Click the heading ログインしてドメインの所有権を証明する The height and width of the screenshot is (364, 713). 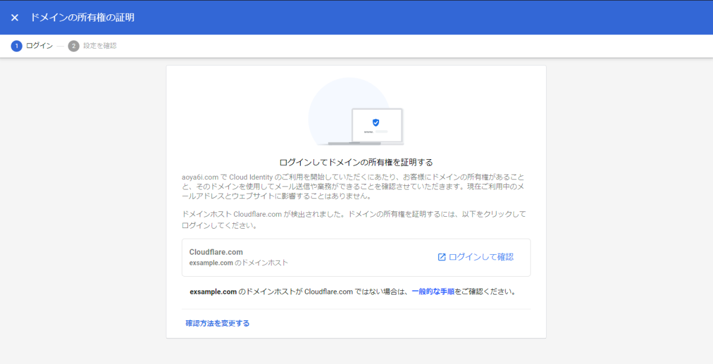356,162
